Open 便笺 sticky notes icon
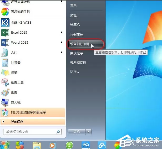The image size is (162, 149). coord(5,73)
